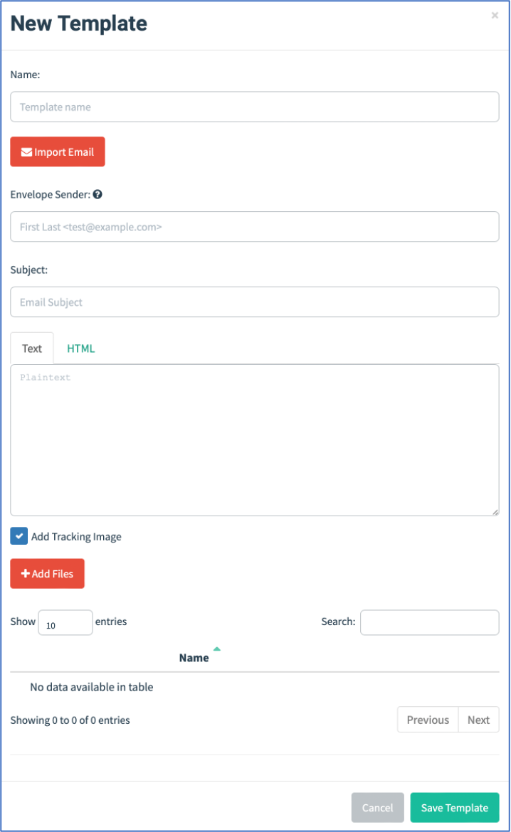The width and height of the screenshot is (511, 832).
Task: Click Save Template button
Action: point(455,808)
